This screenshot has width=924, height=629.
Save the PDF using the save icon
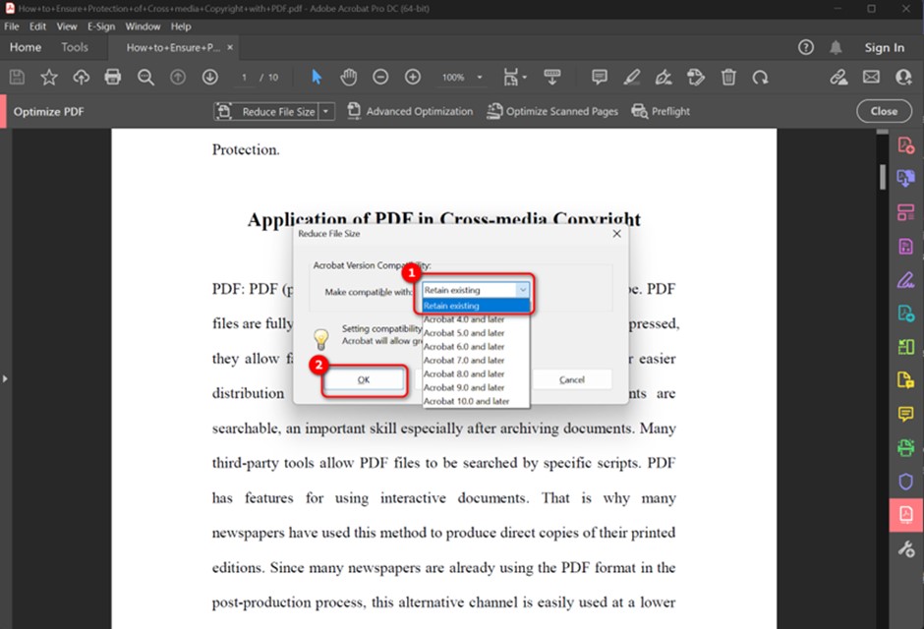pos(17,77)
